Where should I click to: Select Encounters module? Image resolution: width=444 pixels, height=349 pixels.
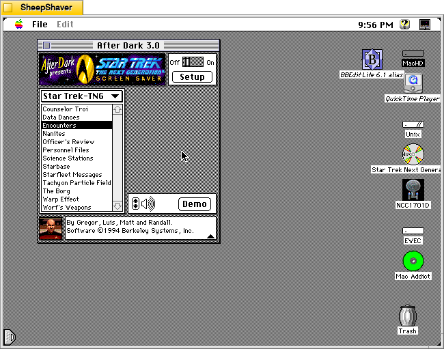77,126
